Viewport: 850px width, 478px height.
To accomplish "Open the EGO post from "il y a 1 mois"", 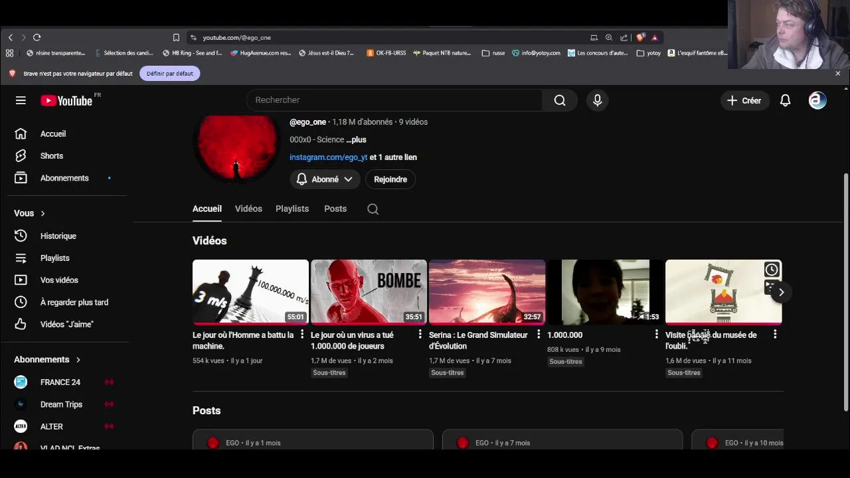I will click(x=313, y=440).
